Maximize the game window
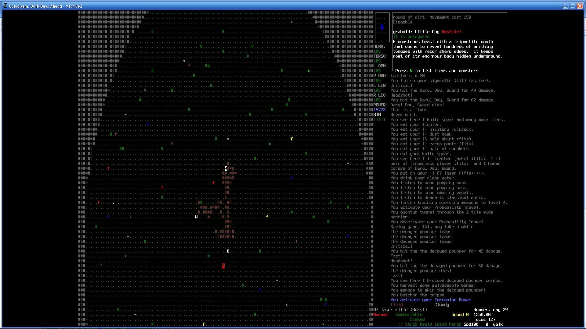This screenshot has width=586, height=329. pos(573,6)
